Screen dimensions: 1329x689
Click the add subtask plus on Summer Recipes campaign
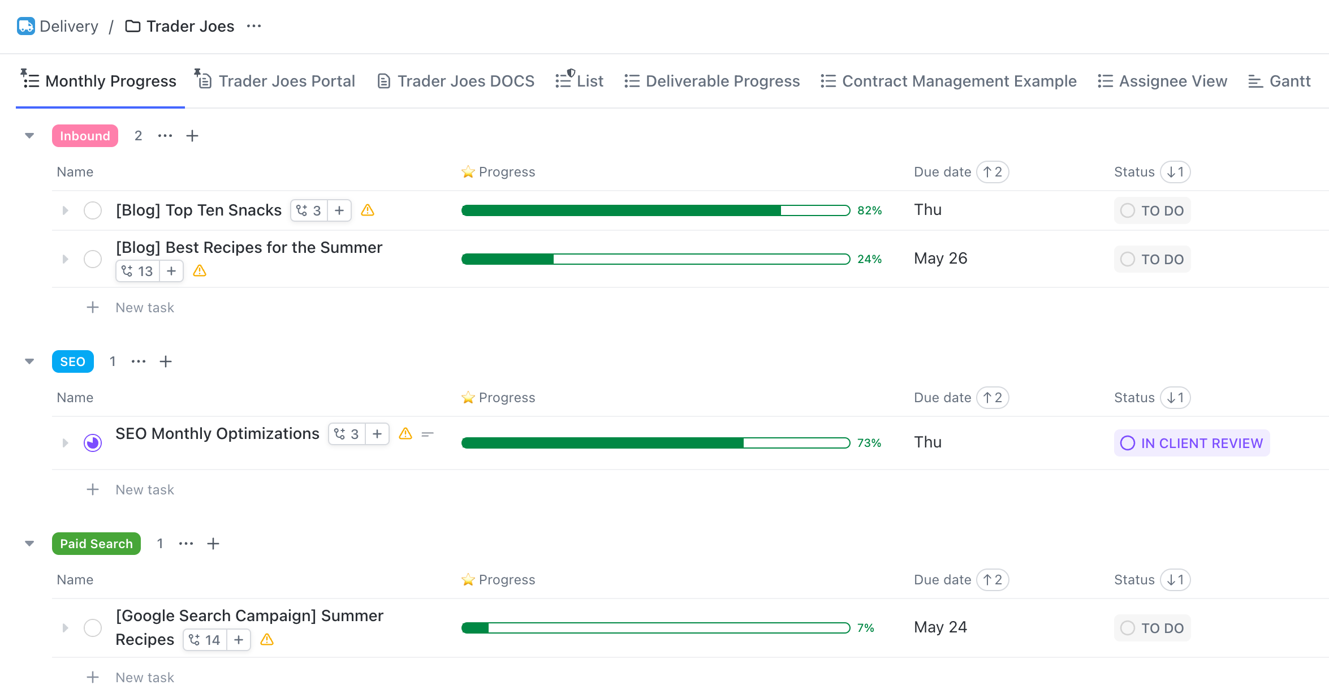238,639
